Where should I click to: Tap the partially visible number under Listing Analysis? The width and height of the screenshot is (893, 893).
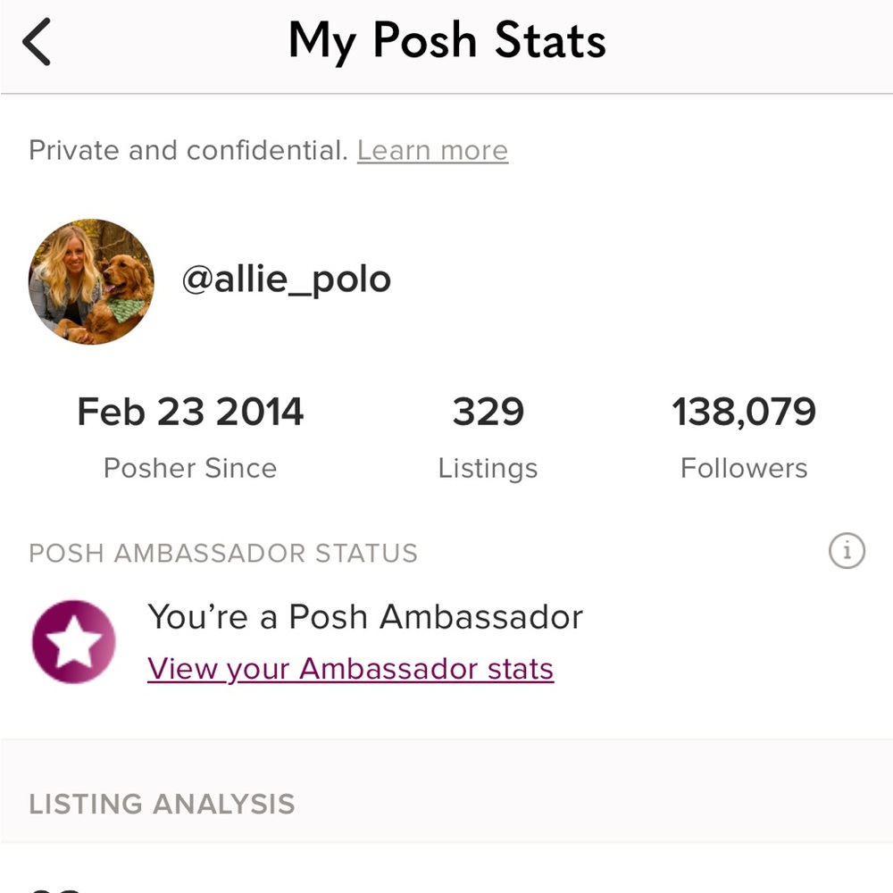pos(55,887)
